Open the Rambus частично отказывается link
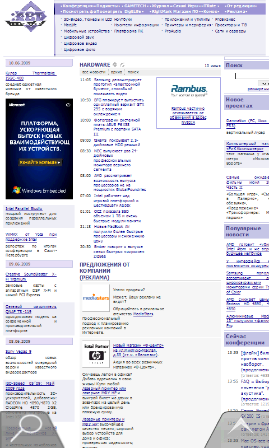Image resolution: width=269 pixels, height=448 pixels. tap(188, 115)
